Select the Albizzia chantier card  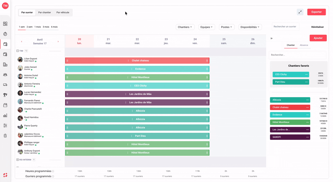[290, 100]
